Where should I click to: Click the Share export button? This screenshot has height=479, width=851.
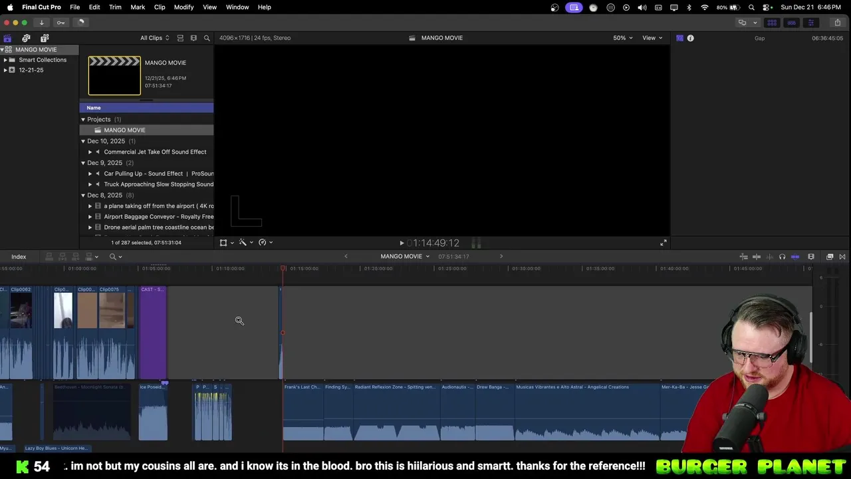[837, 23]
